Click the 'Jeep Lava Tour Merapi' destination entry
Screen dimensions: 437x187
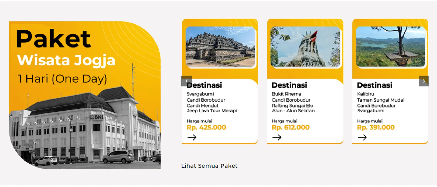[x=212, y=111]
